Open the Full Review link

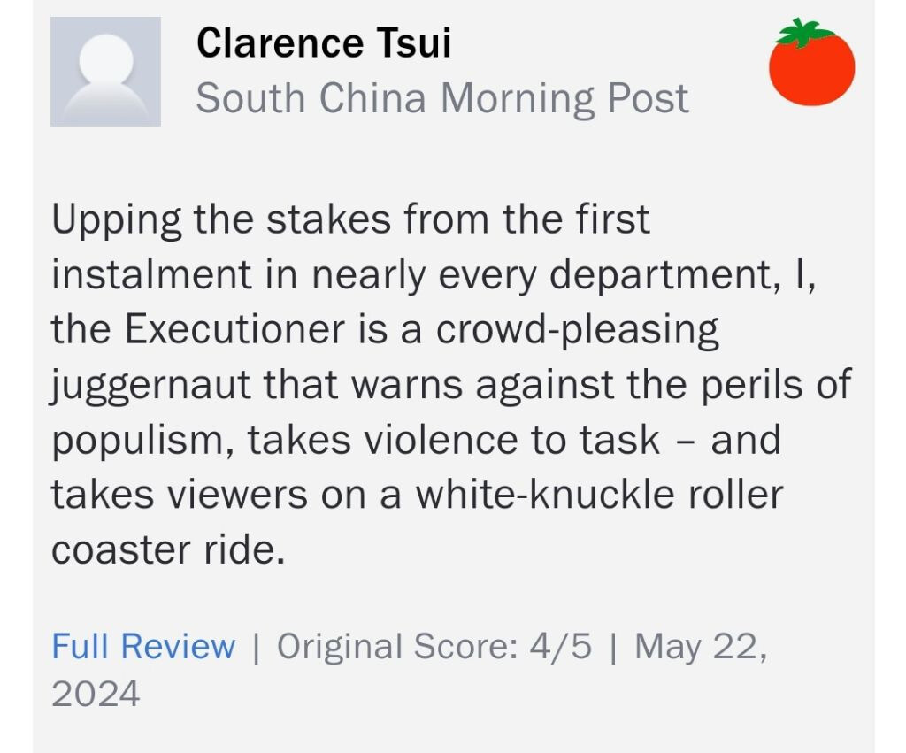pos(143,647)
